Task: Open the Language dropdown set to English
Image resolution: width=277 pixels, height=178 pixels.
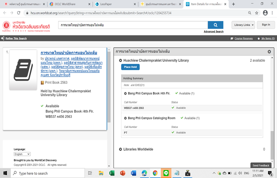Action: tap(22, 154)
